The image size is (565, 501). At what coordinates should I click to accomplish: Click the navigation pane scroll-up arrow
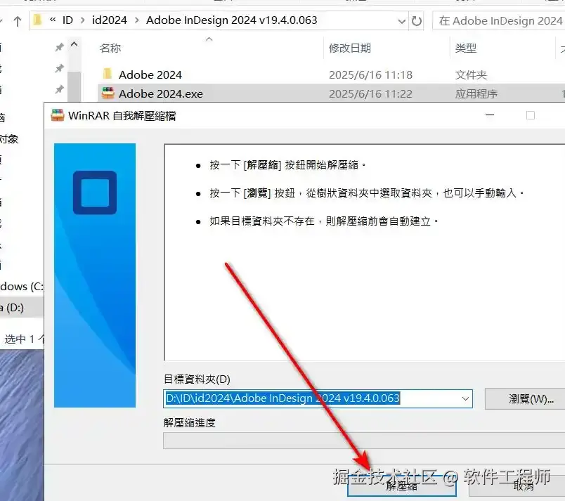(74, 45)
